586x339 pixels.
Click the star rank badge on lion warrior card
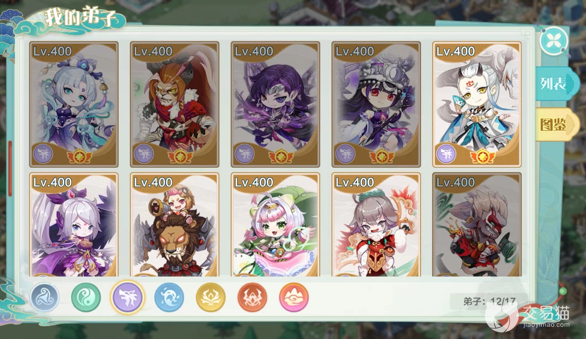click(180, 156)
